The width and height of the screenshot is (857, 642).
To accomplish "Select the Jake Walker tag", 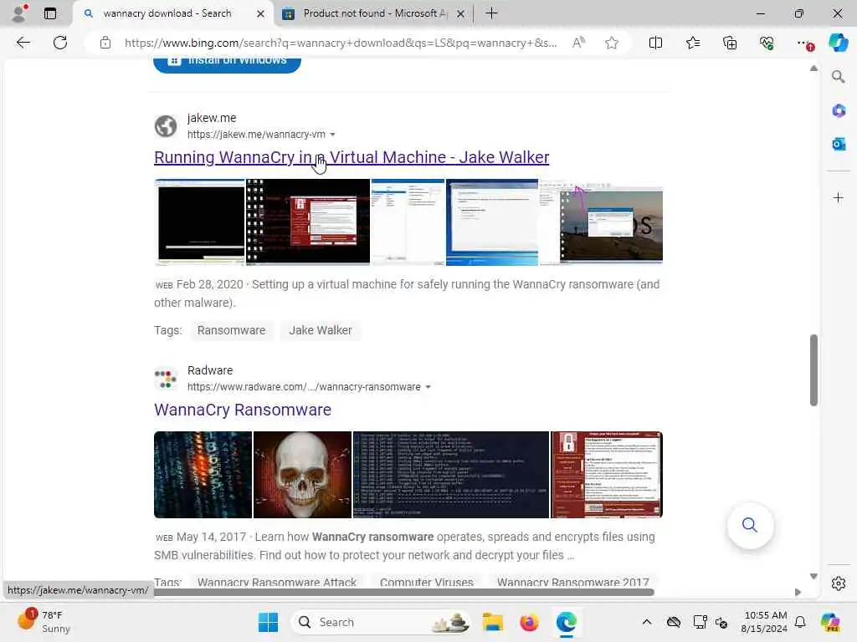I will coord(321,330).
